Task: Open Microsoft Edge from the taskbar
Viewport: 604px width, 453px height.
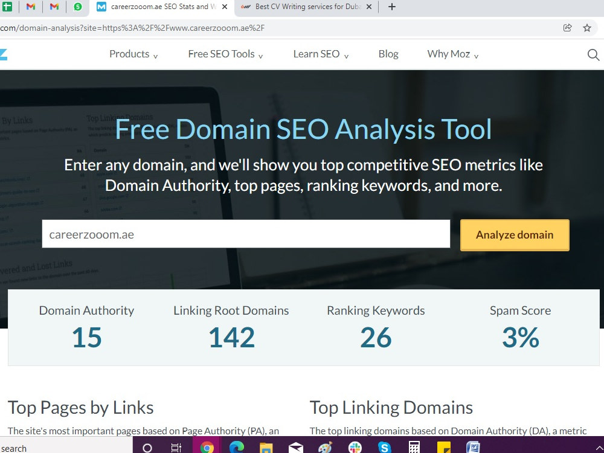Action: point(237,447)
